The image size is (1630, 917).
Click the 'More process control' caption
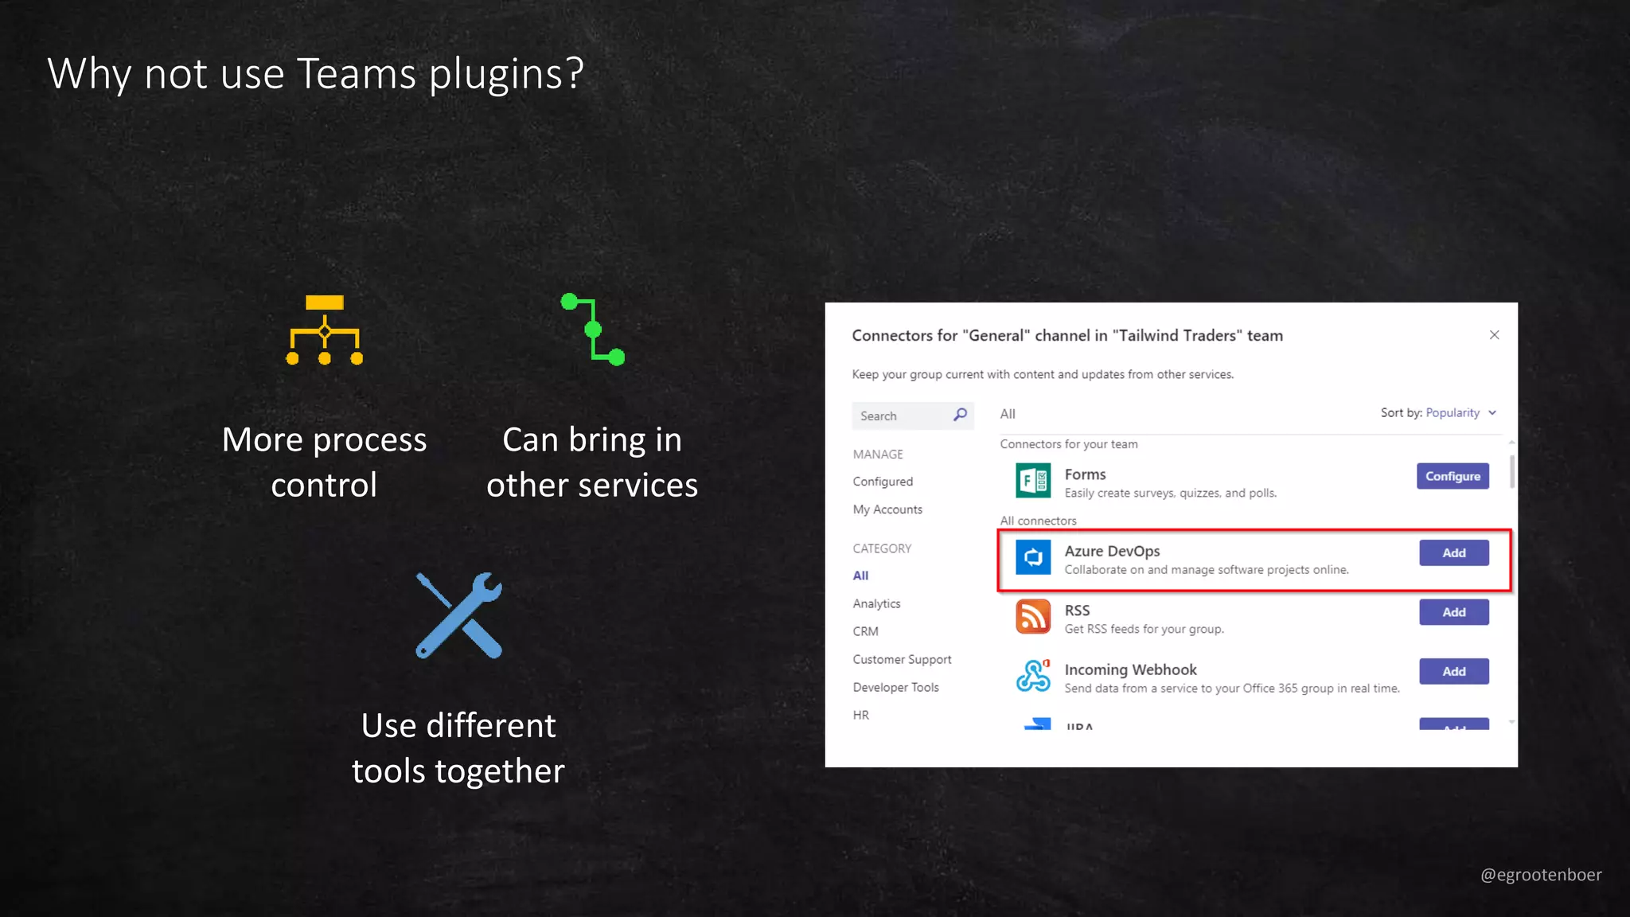(324, 462)
